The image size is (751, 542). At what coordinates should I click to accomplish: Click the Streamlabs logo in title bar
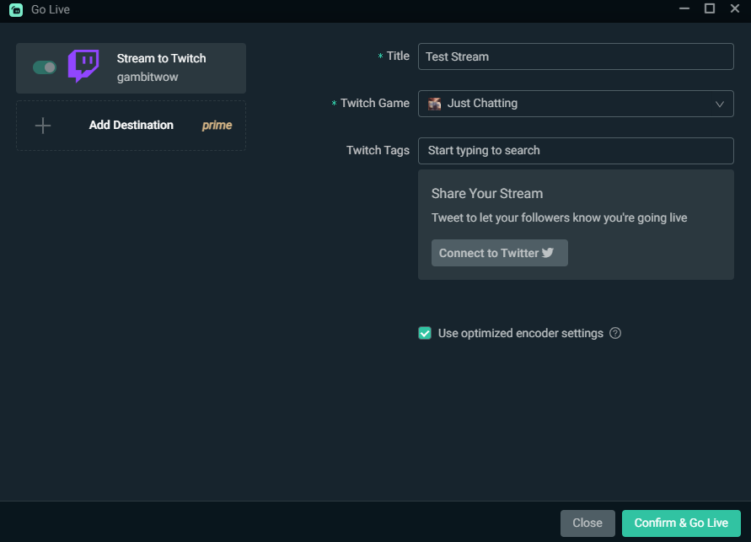point(15,9)
